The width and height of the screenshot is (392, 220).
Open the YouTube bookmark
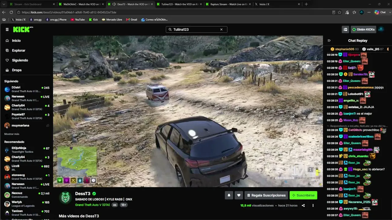point(78,20)
